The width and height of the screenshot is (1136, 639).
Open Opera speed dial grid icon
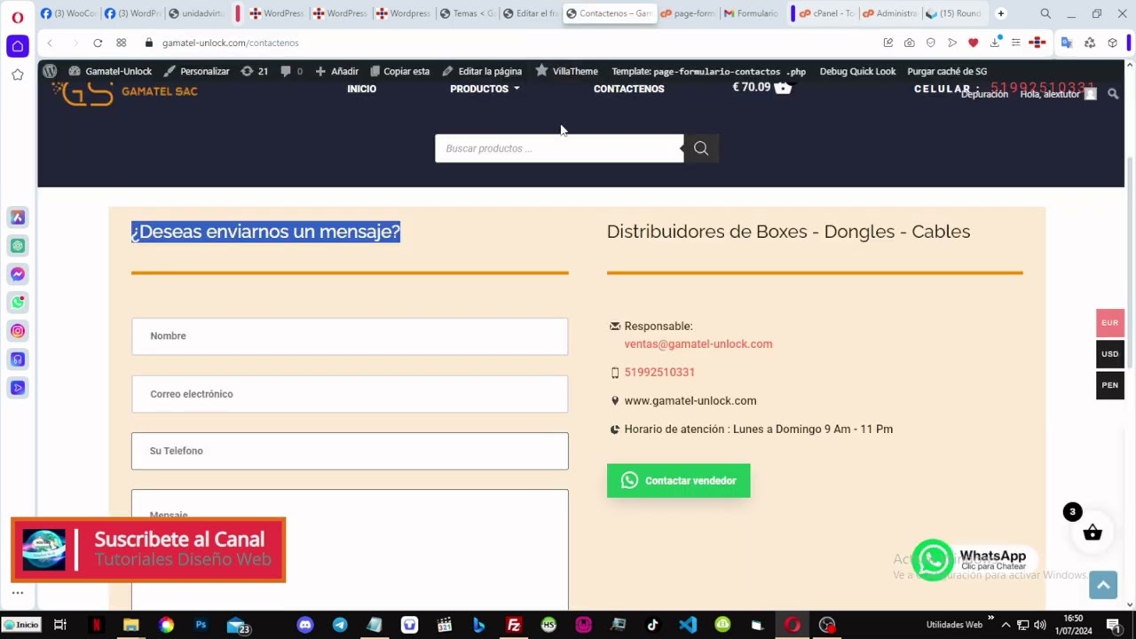pos(122,43)
